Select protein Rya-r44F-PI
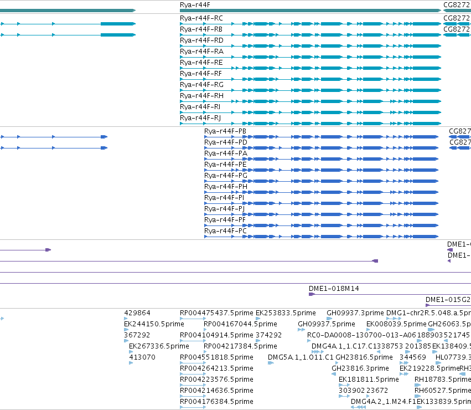 [224, 198]
